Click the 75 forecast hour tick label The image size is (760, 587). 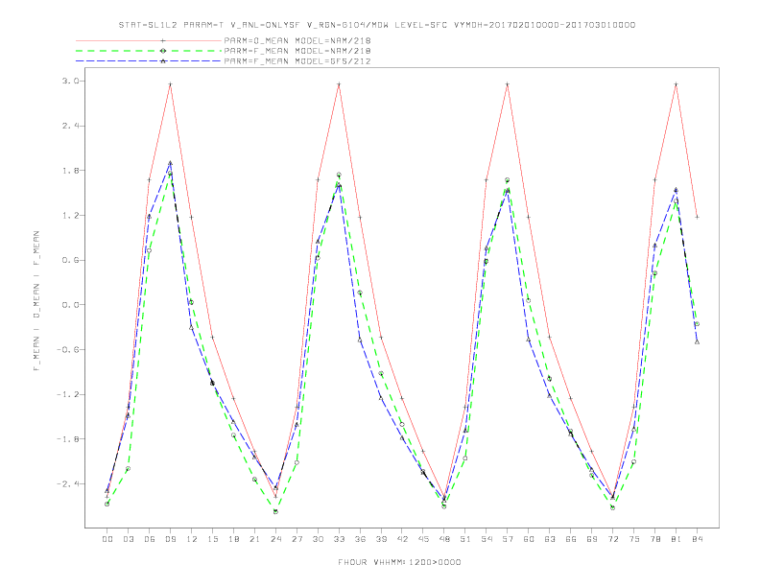tap(634, 539)
